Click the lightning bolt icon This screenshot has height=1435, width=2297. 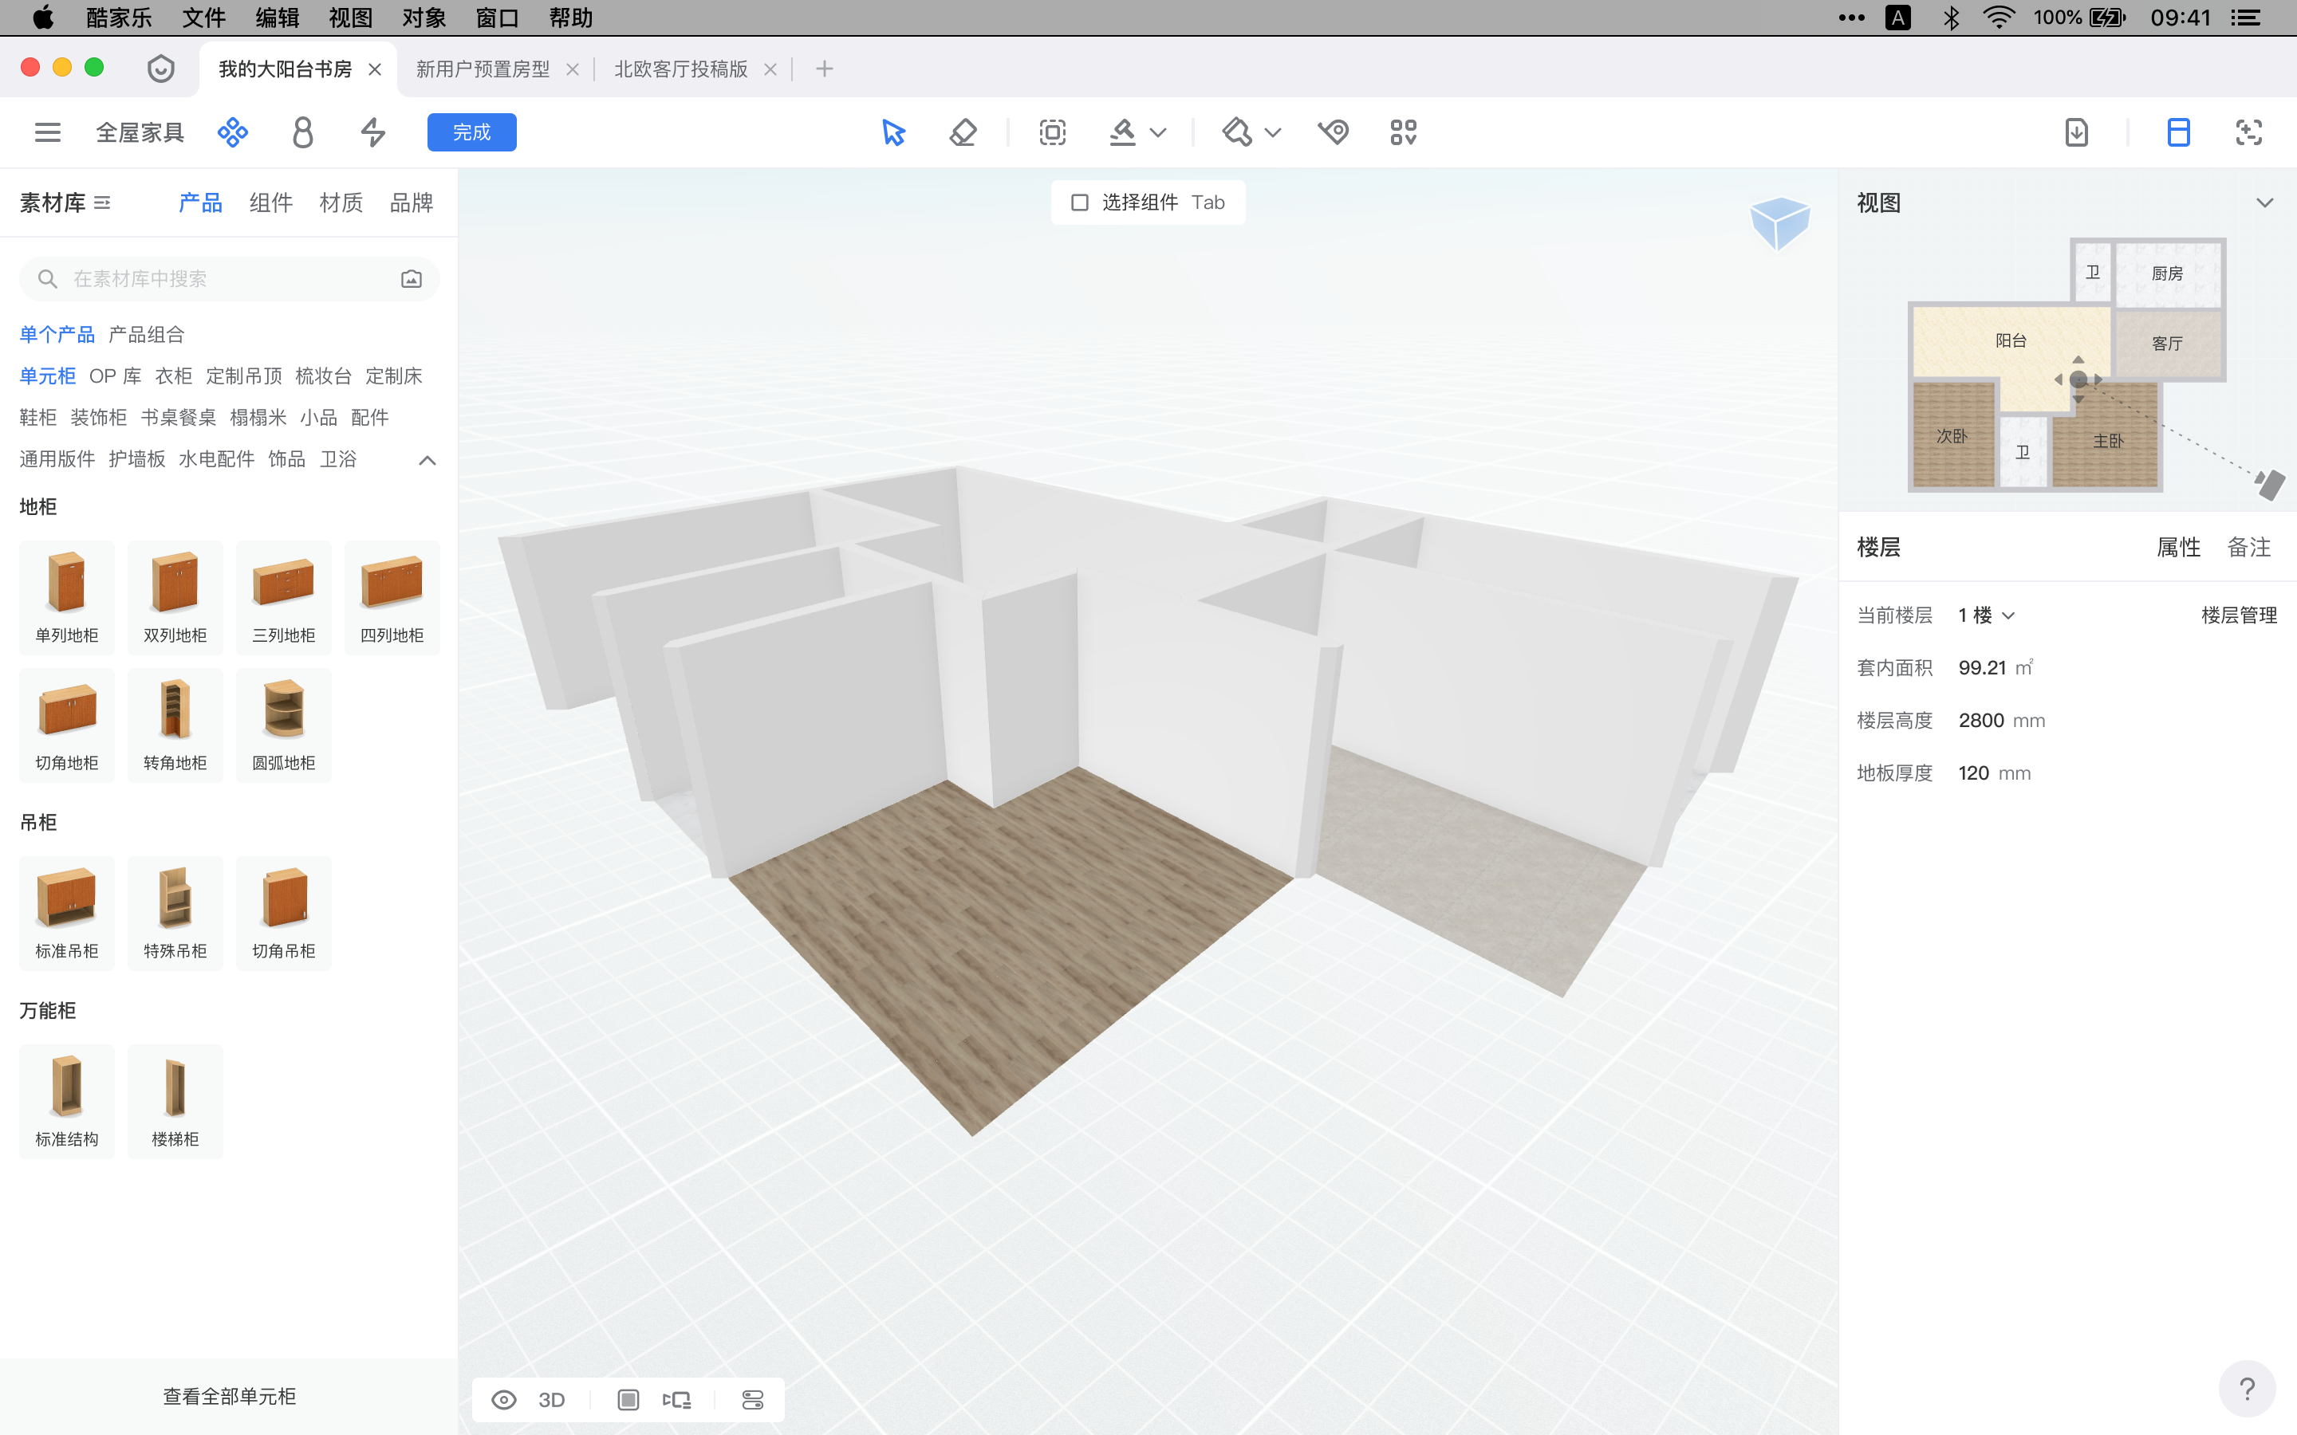pyautogui.click(x=373, y=132)
